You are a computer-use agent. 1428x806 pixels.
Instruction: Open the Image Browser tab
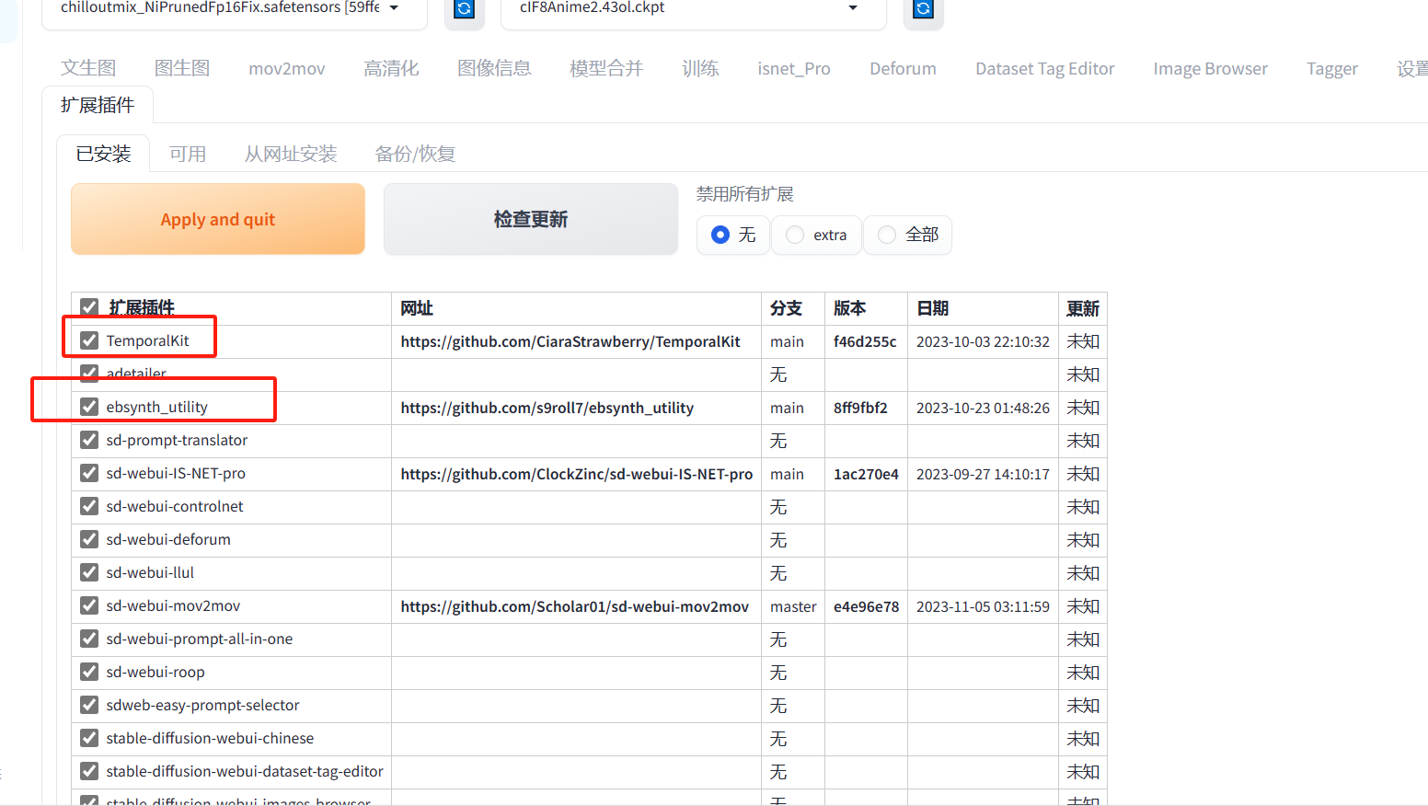click(1211, 69)
